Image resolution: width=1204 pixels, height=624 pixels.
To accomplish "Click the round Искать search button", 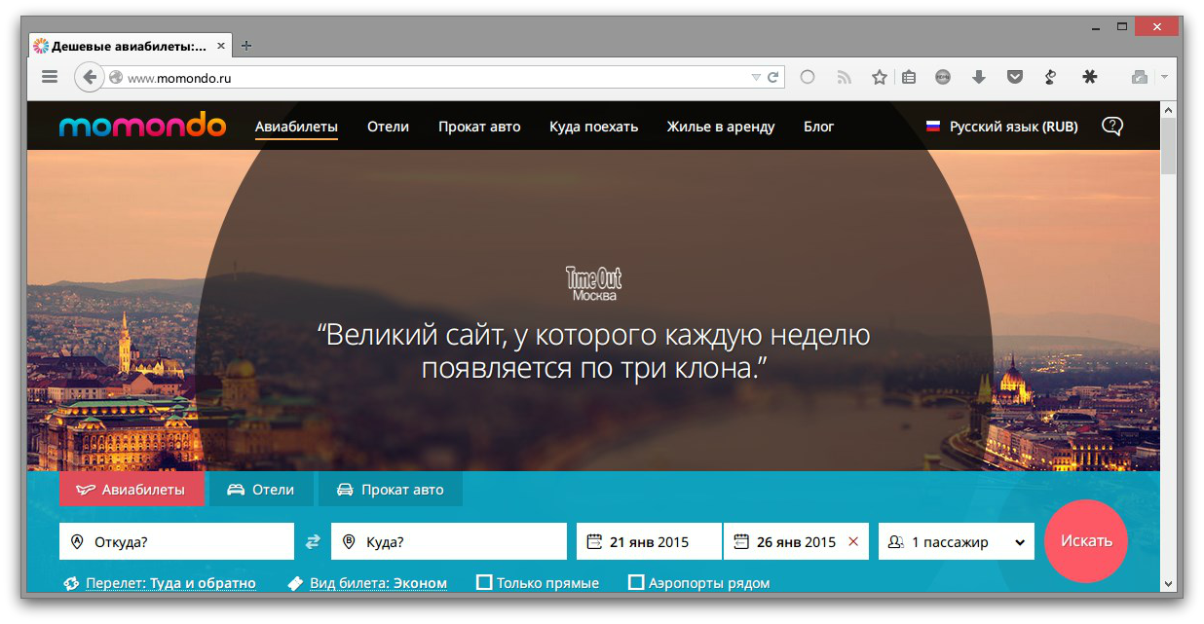I will [x=1086, y=541].
